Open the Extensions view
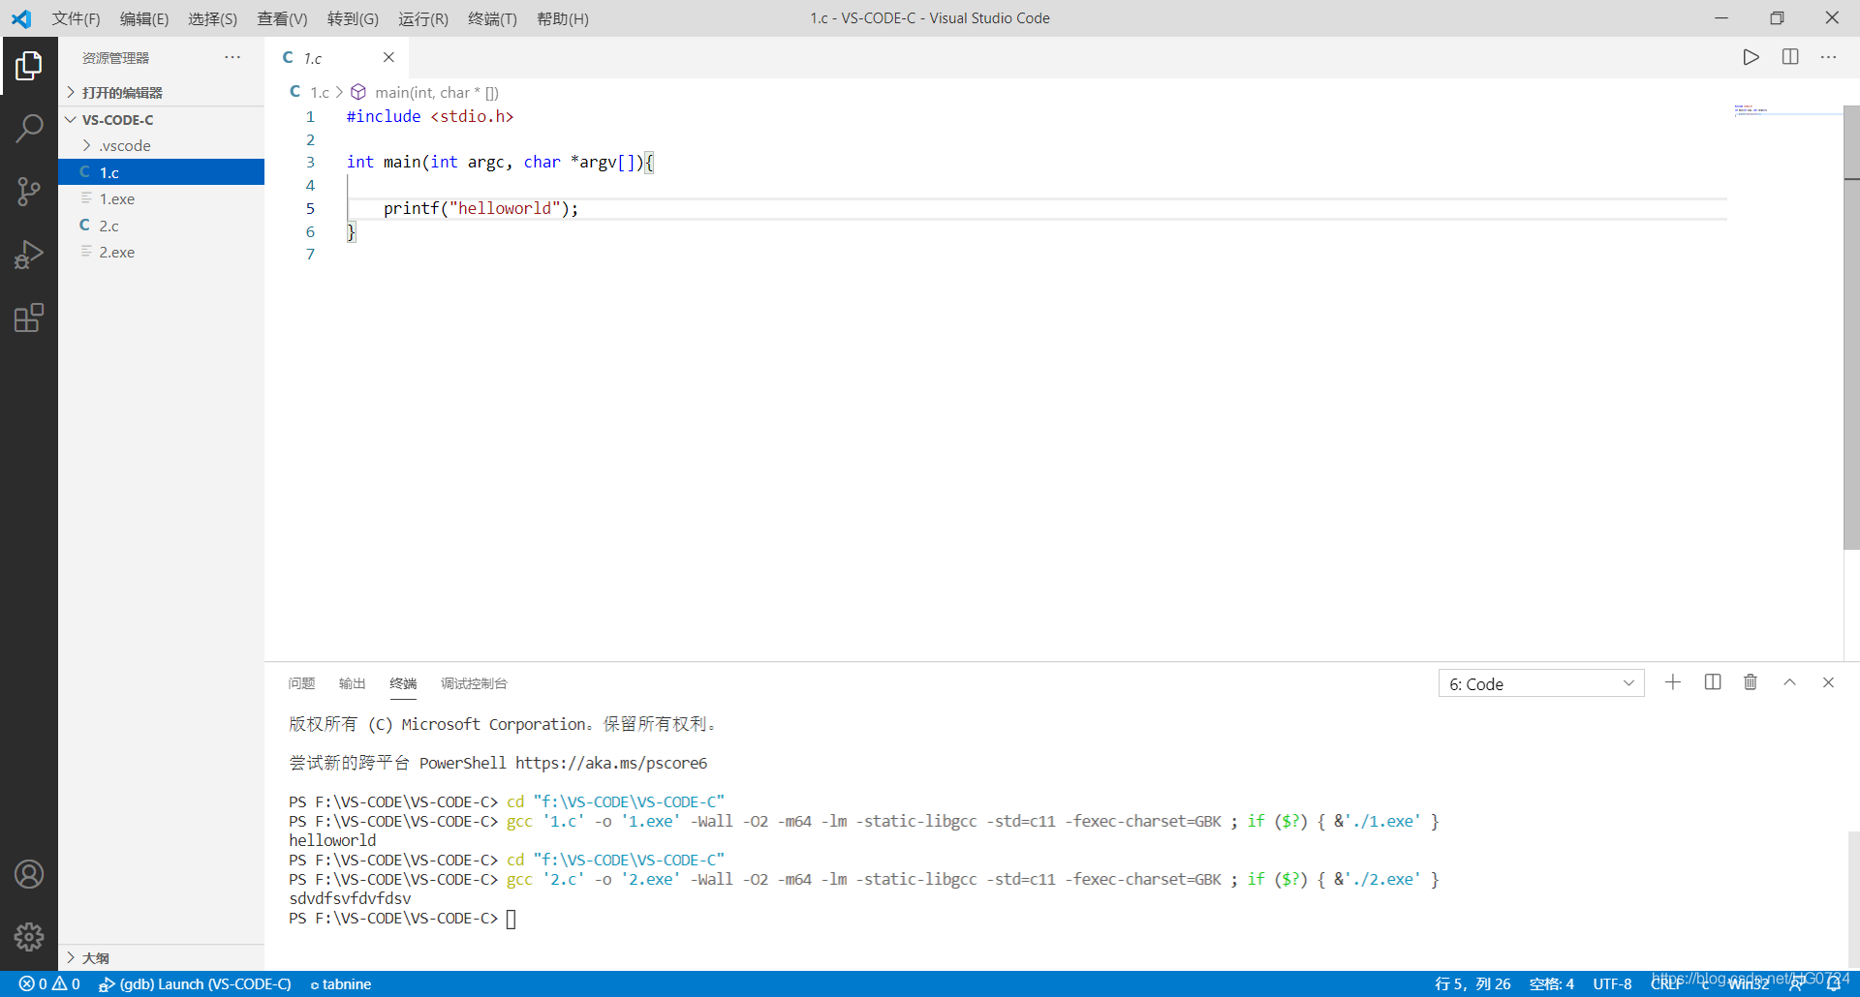This screenshot has height=997, width=1860. [29, 317]
